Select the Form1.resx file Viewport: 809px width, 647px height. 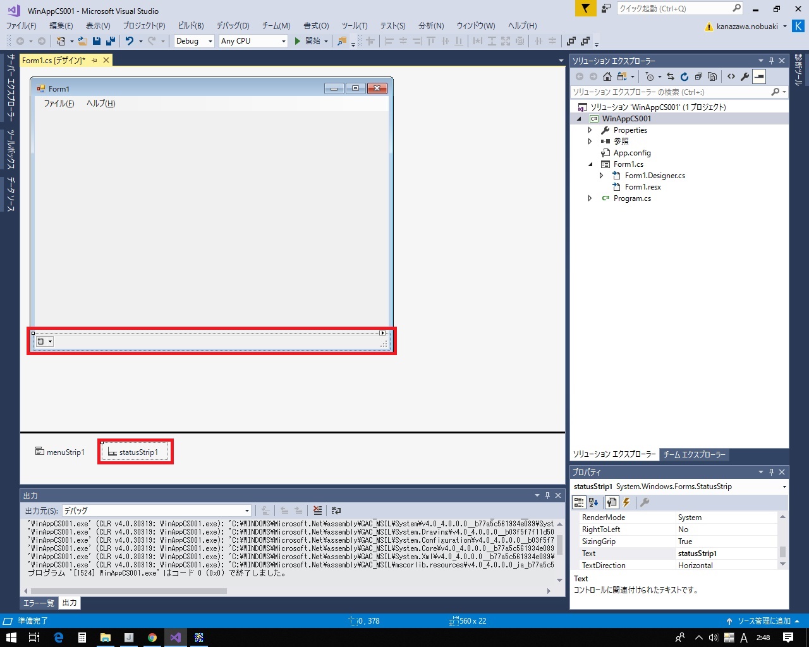[x=643, y=187]
